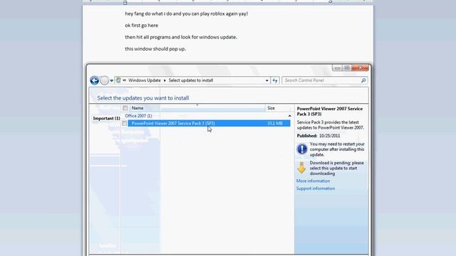Open the Support information link
This screenshot has width=456, height=256.
[x=316, y=188]
